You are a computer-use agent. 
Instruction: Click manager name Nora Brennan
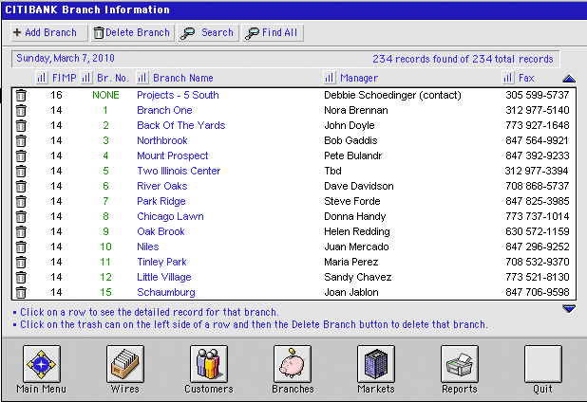tap(355, 110)
